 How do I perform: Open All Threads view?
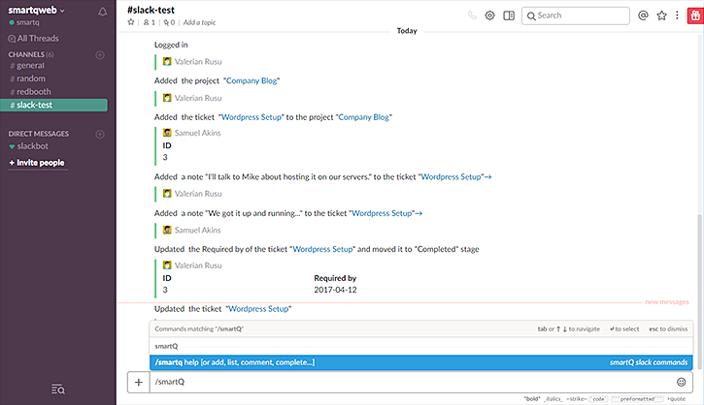(34, 39)
